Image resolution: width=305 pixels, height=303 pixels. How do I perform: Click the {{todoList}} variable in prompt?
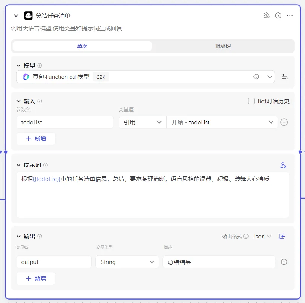[x=47, y=179]
